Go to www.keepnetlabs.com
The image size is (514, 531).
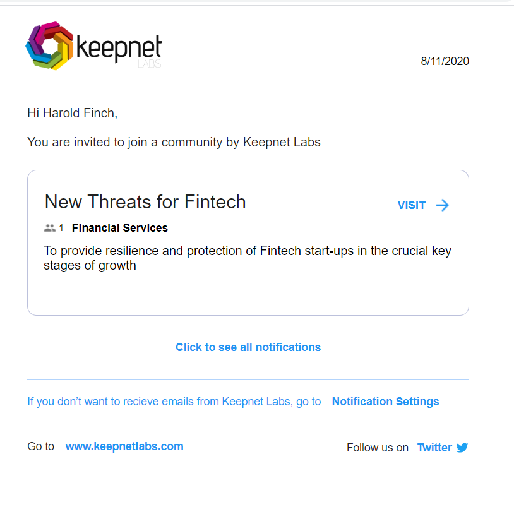pyautogui.click(x=124, y=446)
